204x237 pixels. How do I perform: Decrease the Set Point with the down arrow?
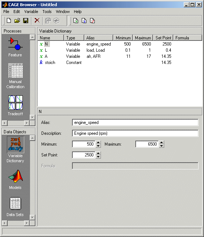click(x=98, y=157)
